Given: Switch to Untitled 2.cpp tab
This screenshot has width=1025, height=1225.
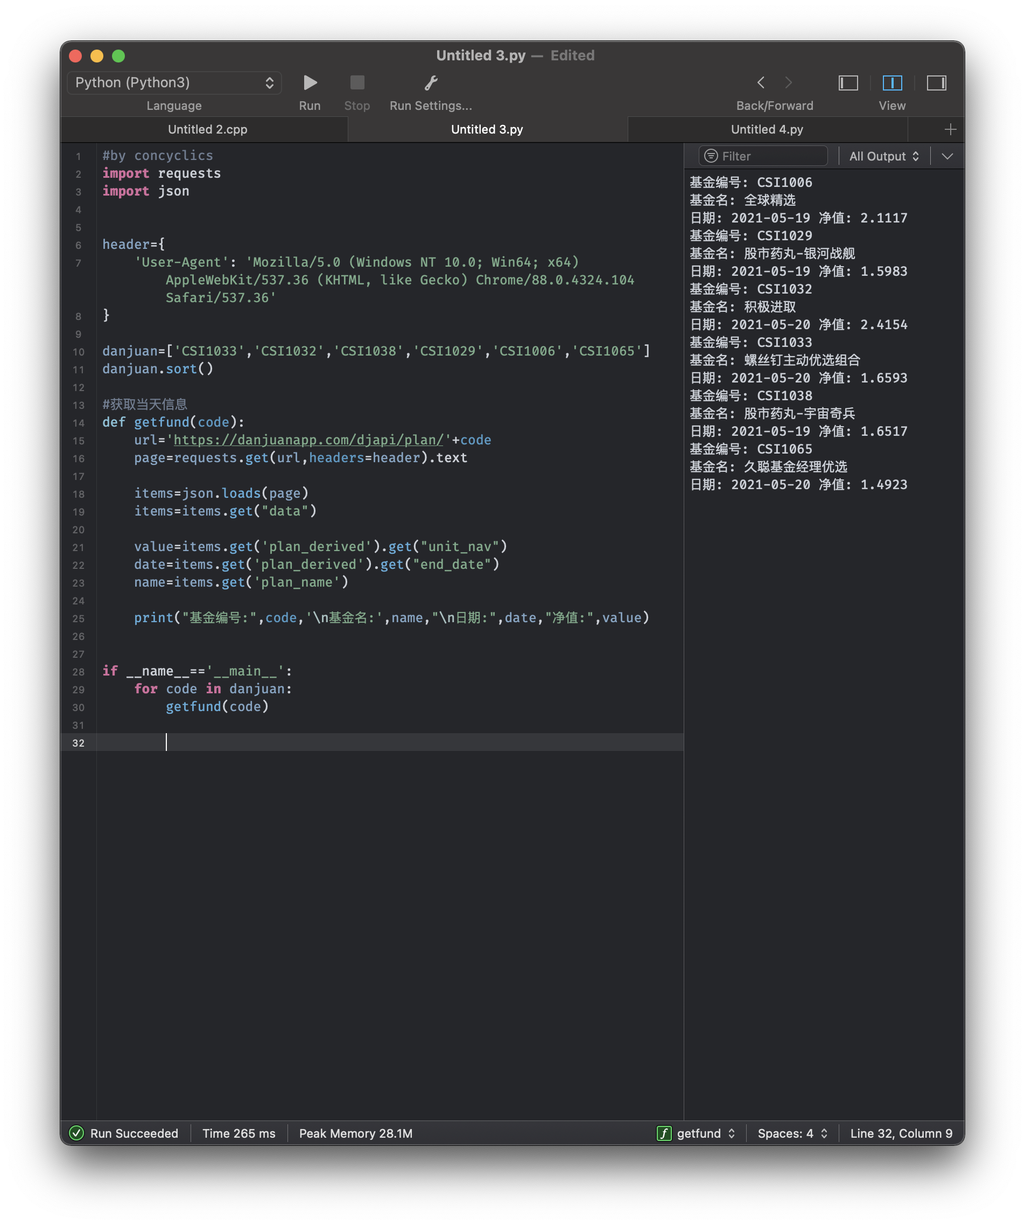Looking at the screenshot, I should pos(208,129).
